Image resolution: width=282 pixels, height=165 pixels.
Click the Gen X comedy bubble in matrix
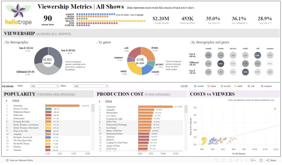[x=208, y=55]
